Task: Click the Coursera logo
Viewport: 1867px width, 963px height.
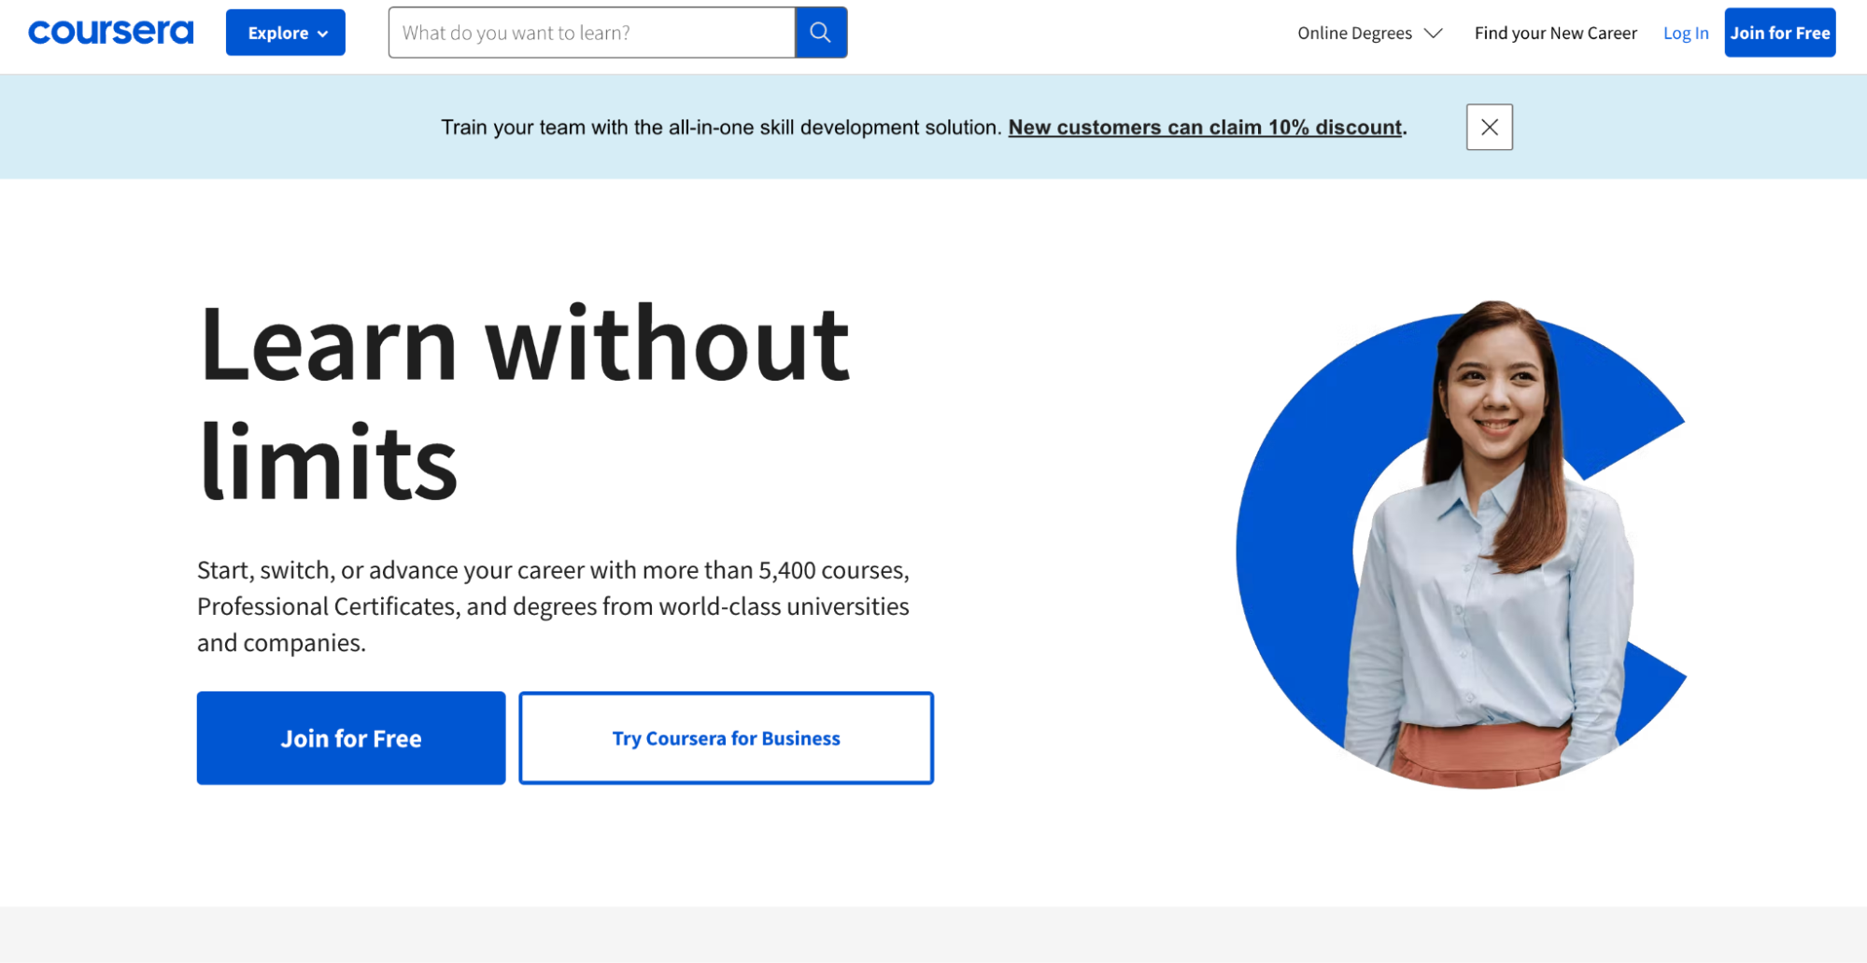Action: click(x=110, y=31)
